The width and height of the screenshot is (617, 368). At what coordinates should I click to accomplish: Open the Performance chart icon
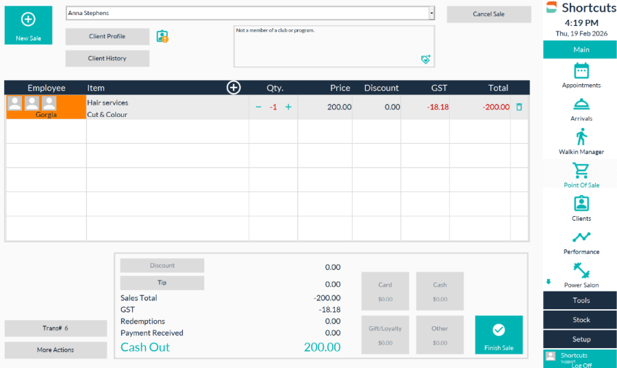pos(581,237)
